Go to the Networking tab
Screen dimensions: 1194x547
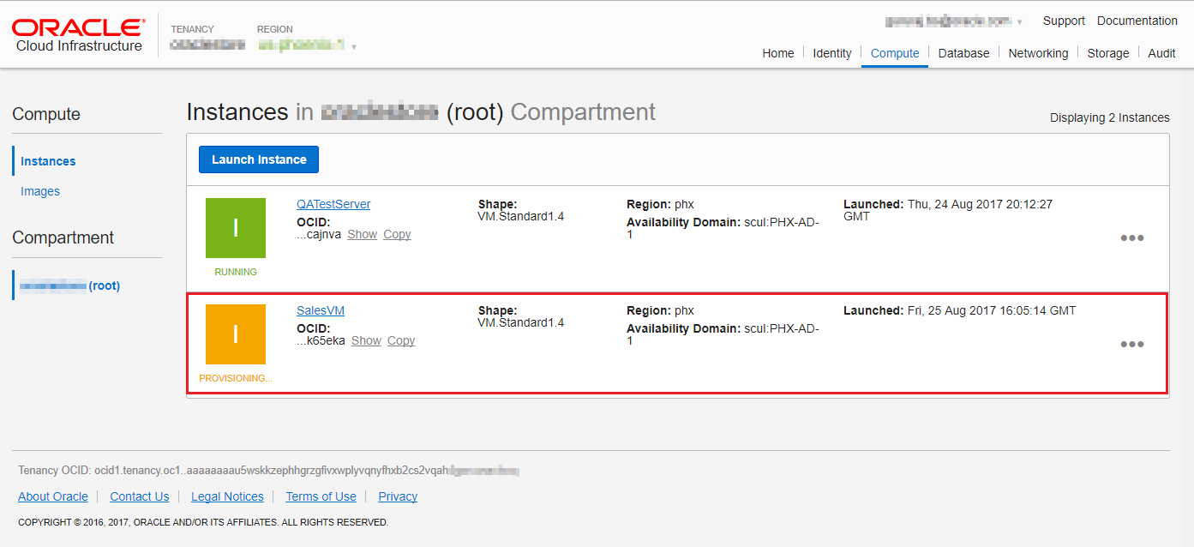[1038, 53]
